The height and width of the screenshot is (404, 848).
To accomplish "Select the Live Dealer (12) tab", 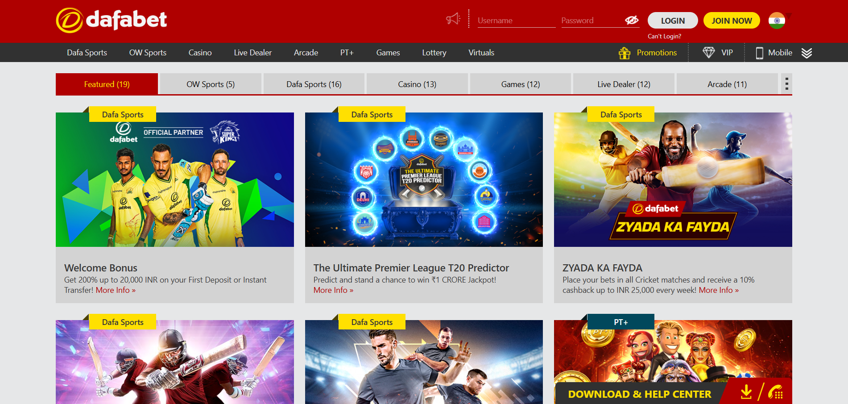I will tap(624, 84).
